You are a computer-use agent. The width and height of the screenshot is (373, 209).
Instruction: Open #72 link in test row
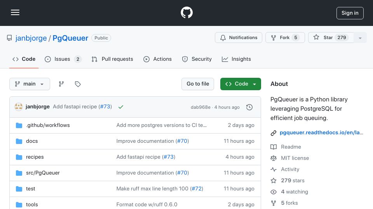pyautogui.click(x=197, y=188)
